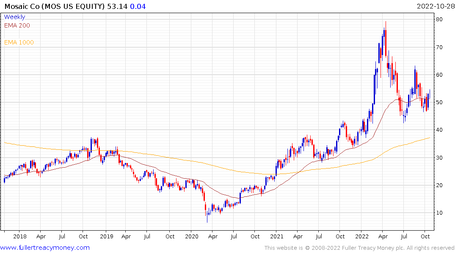Viewport: 455px width, 254px height.
Task: Click the 10 price axis label
Action: pyautogui.click(x=439, y=213)
